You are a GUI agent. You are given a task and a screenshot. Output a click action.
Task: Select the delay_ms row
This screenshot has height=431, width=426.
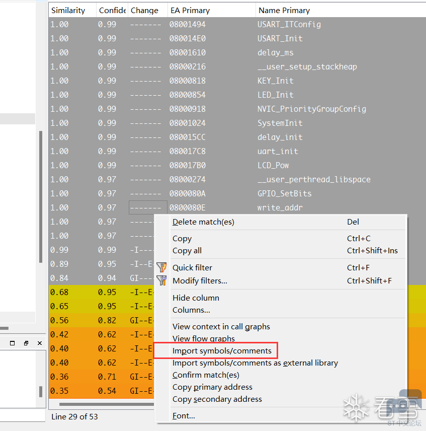(x=237, y=52)
